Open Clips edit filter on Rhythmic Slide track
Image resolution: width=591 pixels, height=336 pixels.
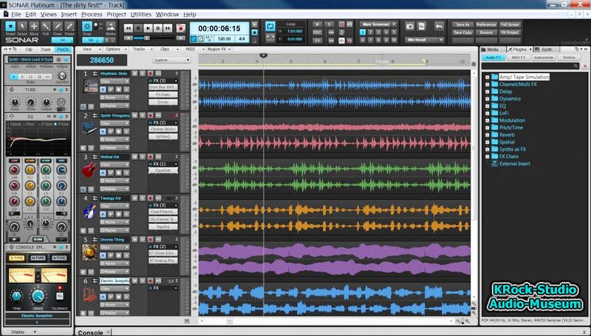click(115, 81)
